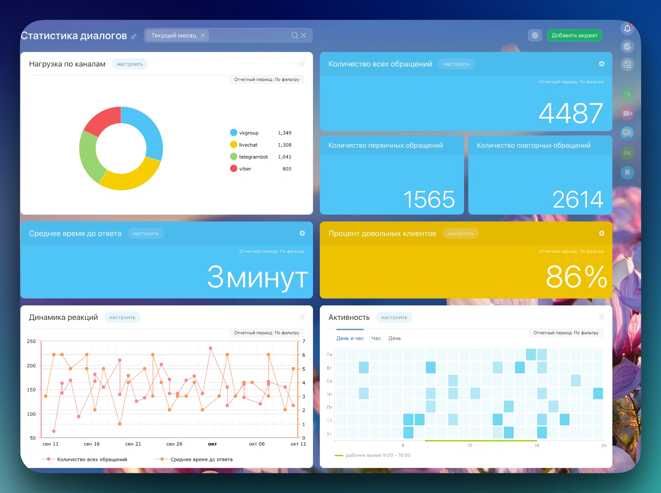Remove the Текущий месяц filter chip
661x493 pixels.
pos(203,35)
